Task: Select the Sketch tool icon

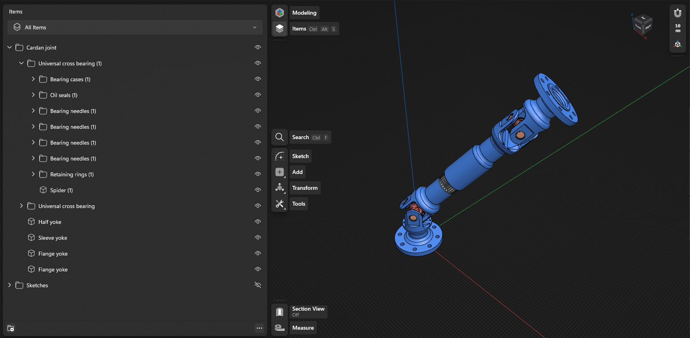Action: 280,156
